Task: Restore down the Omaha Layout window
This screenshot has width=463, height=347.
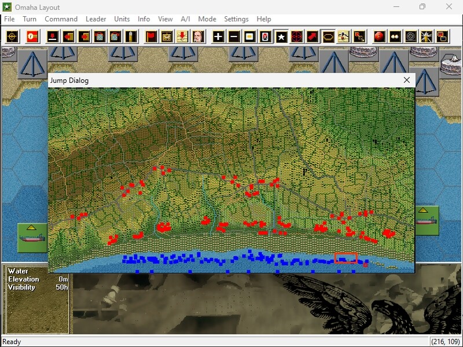Action: [x=422, y=7]
